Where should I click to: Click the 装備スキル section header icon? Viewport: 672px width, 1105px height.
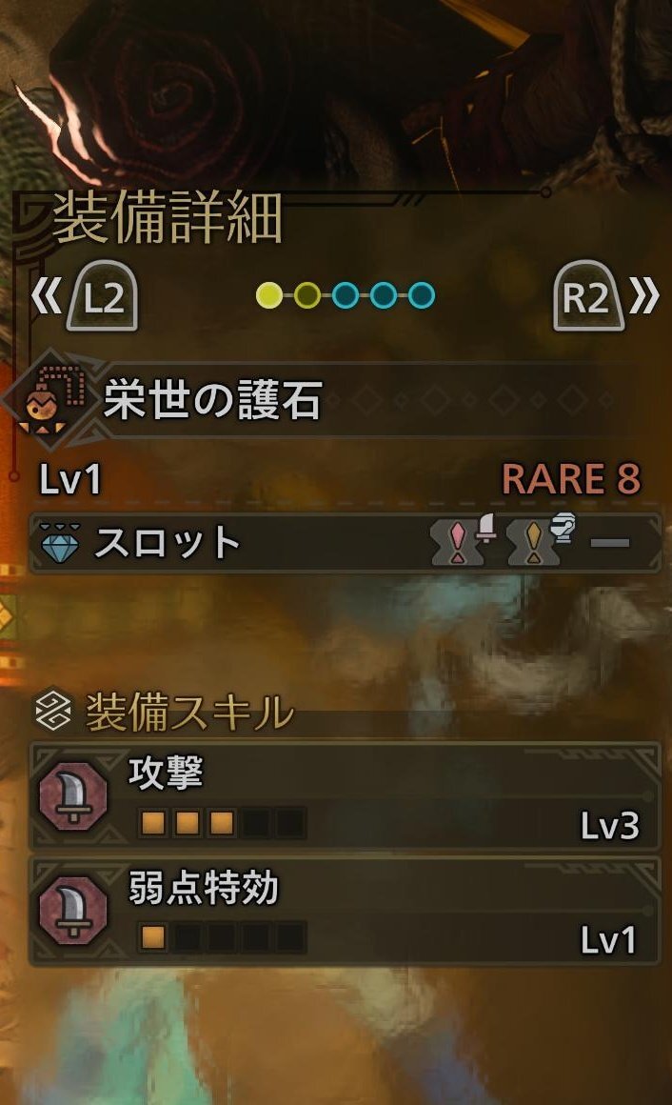click(x=54, y=710)
